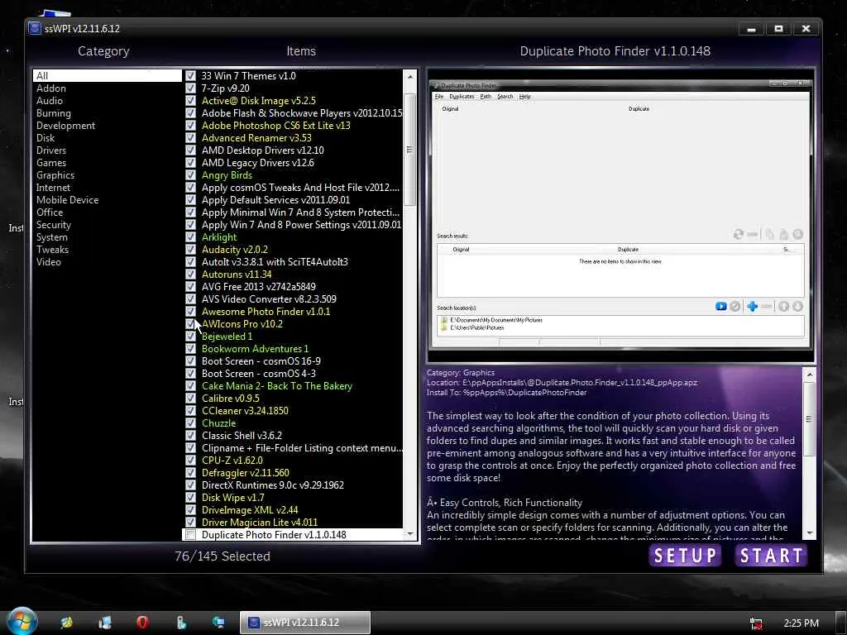
Task: Select the Drivers category
Action: click(51, 150)
